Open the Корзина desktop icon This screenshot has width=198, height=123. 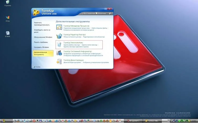tap(8, 2)
